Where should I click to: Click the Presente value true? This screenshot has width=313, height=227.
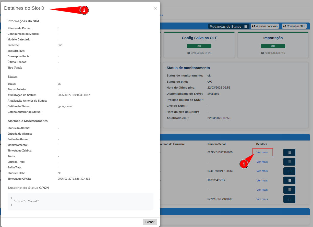[x=60, y=45]
